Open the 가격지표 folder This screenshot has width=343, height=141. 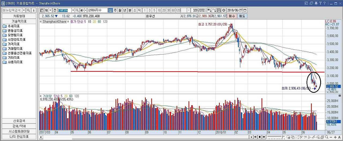(11, 44)
